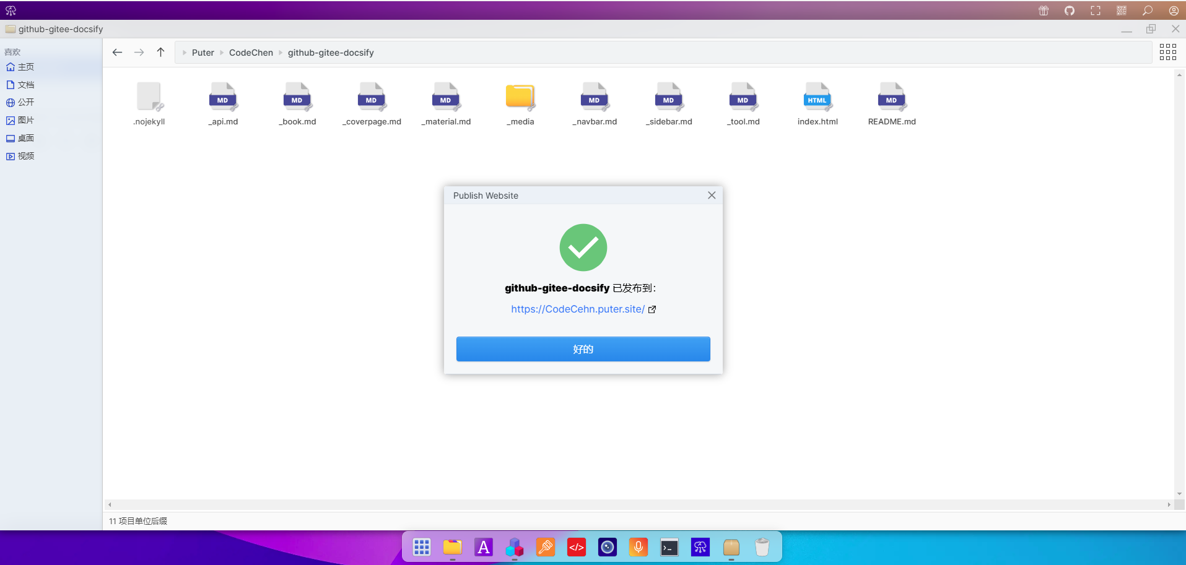Screen dimensions: 1186x565
Task: Launch the orange paintbrush app in the dock
Action: (546, 547)
